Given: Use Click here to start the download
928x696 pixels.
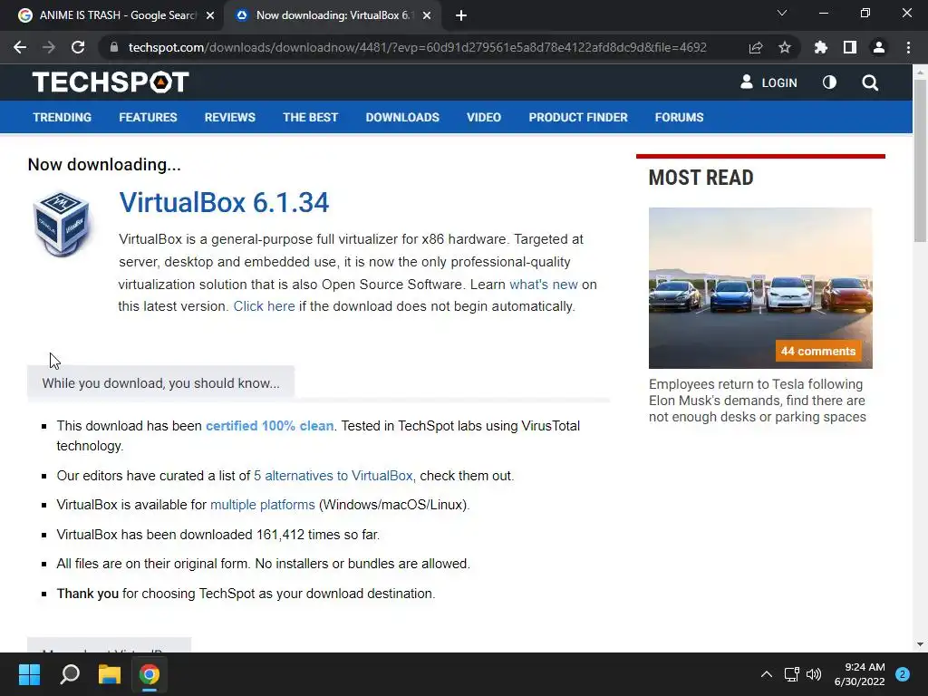Looking at the screenshot, I should [x=264, y=306].
